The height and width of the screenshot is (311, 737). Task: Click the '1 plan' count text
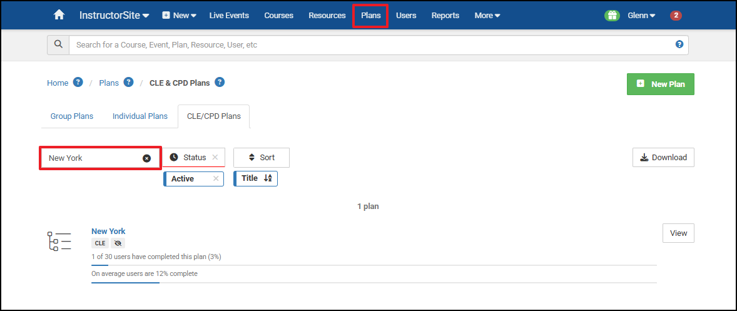(368, 206)
